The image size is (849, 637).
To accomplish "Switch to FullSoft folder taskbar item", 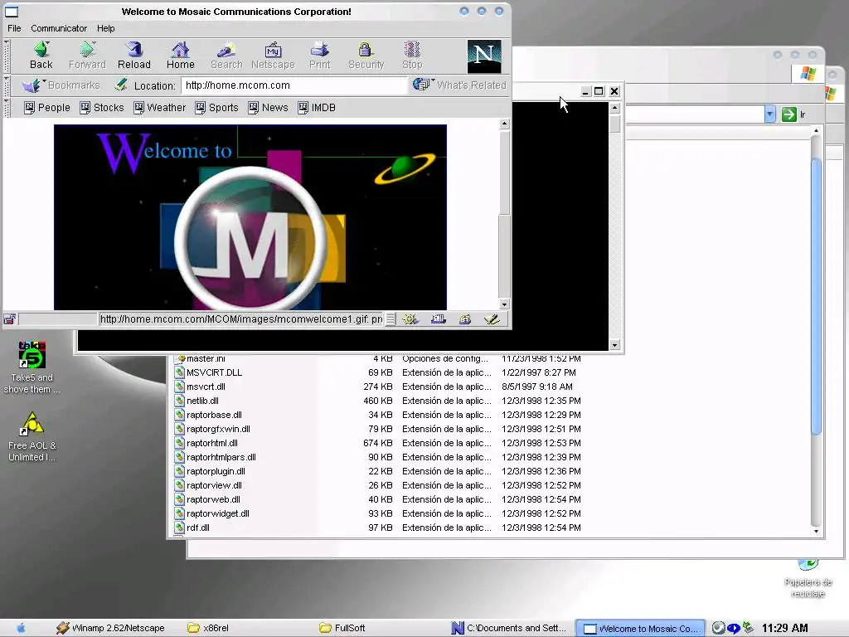I will (342, 628).
